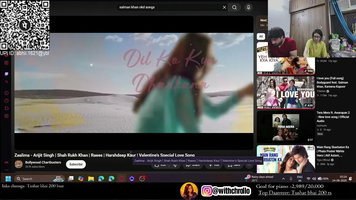The width and height of the screenshot is (356, 200).
Task: Expand the hidden system tray icons chevron
Action: coord(283,179)
